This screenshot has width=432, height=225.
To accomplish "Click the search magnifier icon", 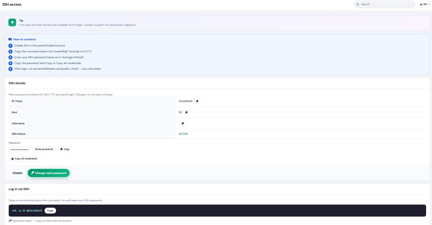I will (358, 4).
